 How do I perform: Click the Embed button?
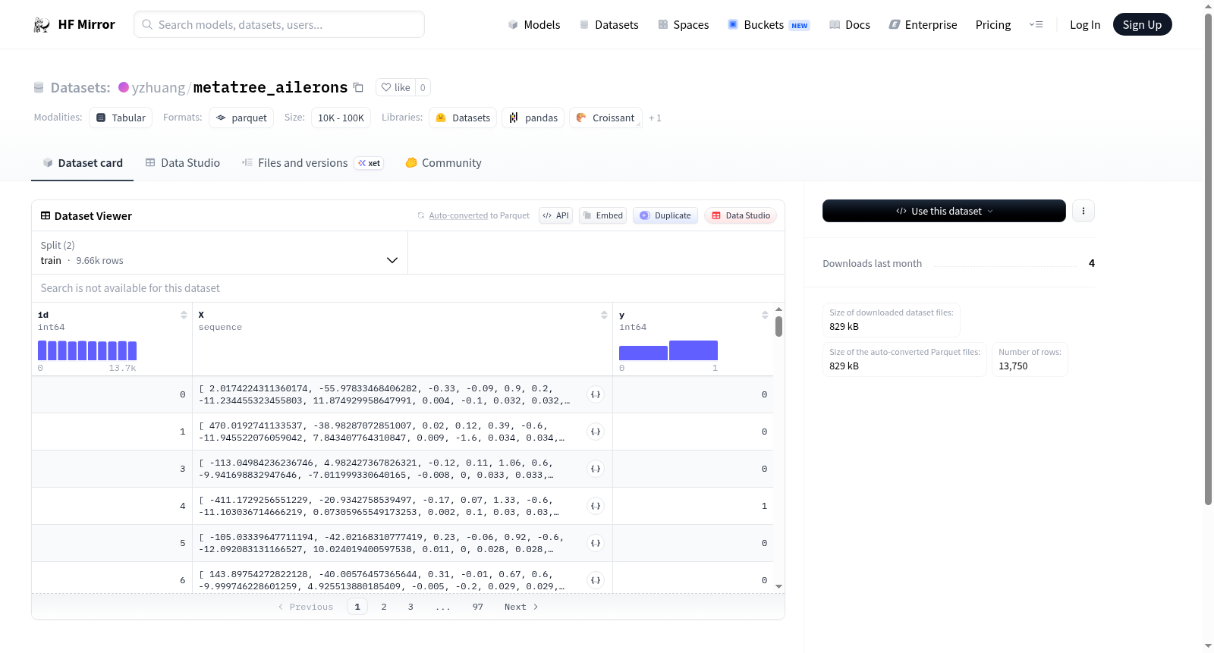click(x=602, y=216)
